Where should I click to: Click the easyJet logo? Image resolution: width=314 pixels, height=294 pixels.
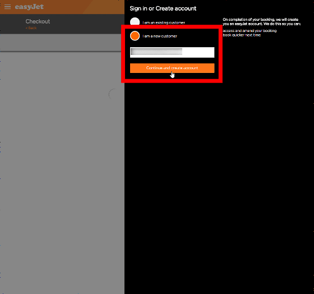[x=29, y=7]
